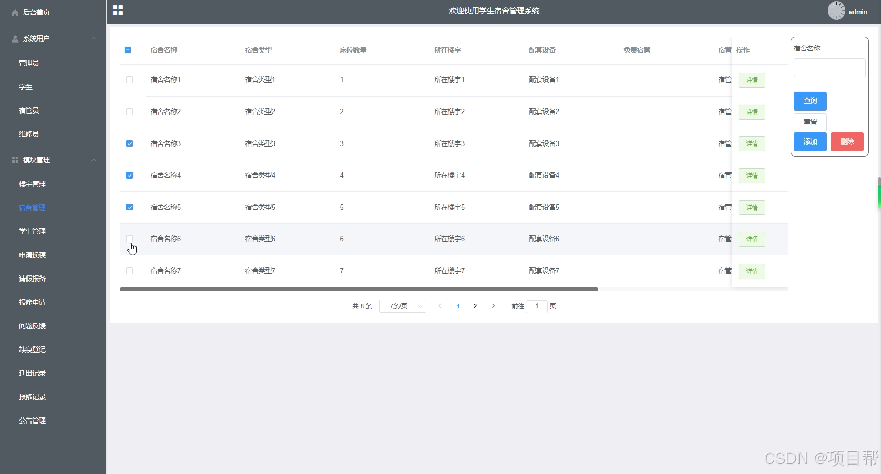Click the 负责宿管 column header
Image resolution: width=881 pixels, height=474 pixels.
click(637, 50)
